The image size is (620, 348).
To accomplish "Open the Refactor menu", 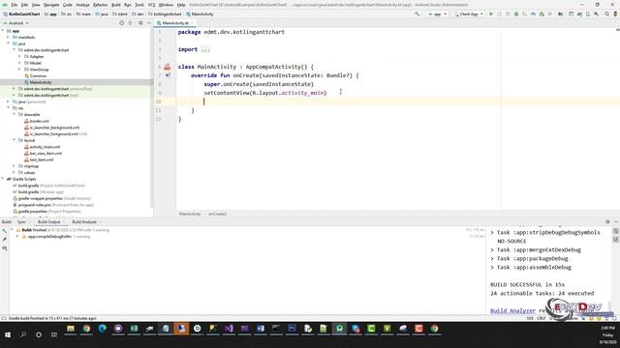I will [100, 5].
